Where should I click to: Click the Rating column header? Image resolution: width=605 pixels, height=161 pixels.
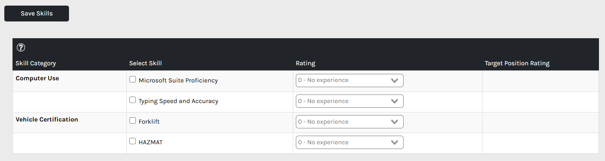[x=305, y=64]
